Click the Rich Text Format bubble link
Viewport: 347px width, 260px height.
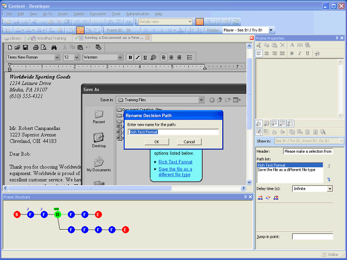(x=175, y=162)
